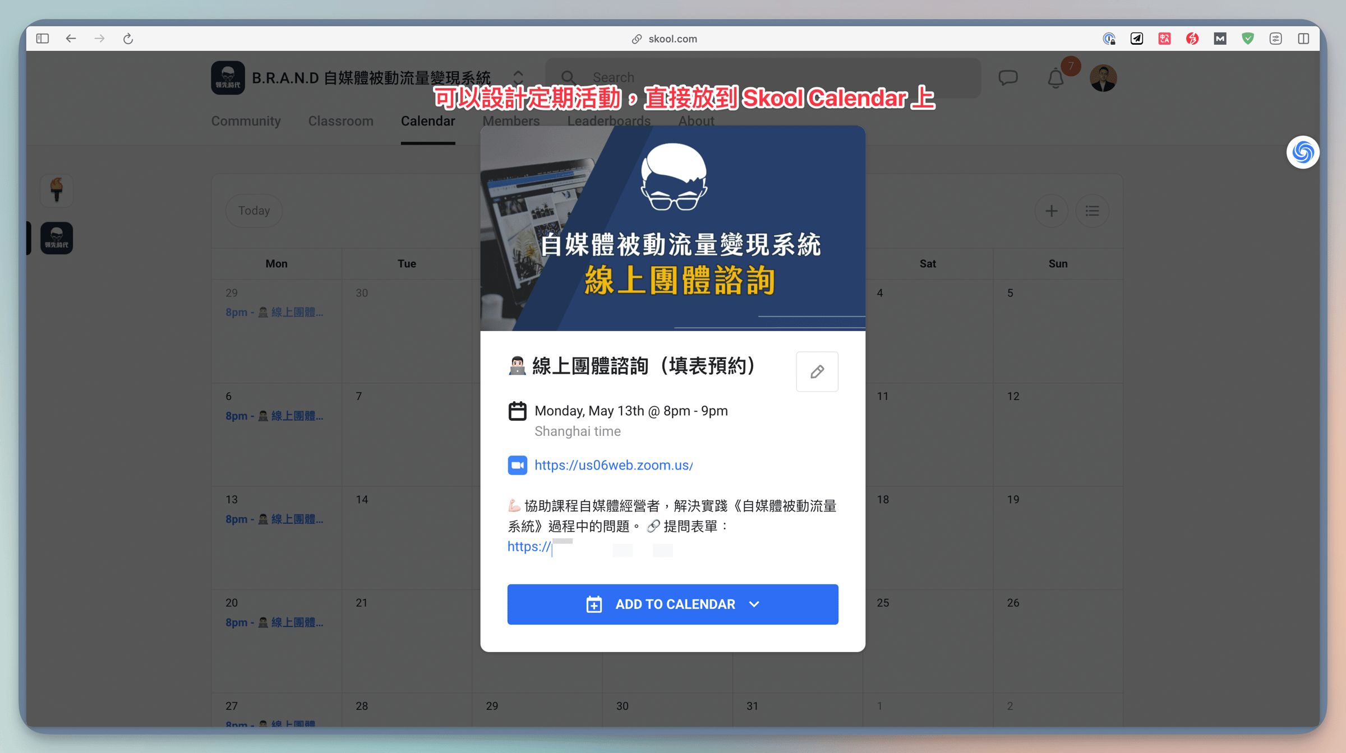Toggle the browser sidebar icon
Screen dimensions: 1346x753
[43, 39]
